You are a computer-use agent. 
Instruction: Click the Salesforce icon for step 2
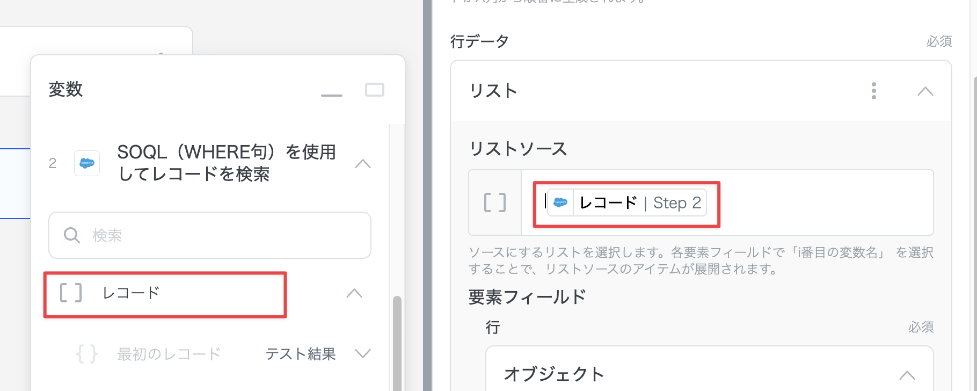tap(87, 163)
